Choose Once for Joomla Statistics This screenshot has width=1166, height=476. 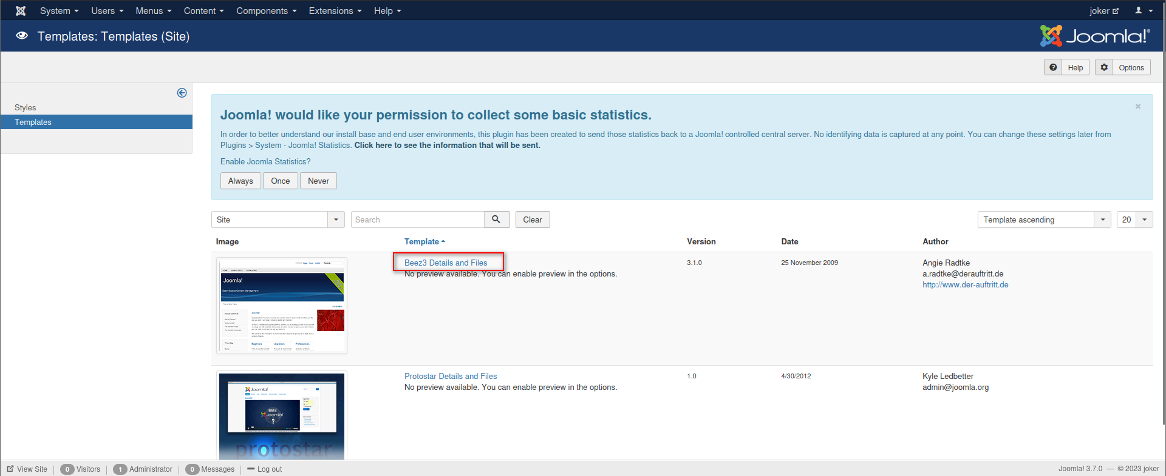281,181
